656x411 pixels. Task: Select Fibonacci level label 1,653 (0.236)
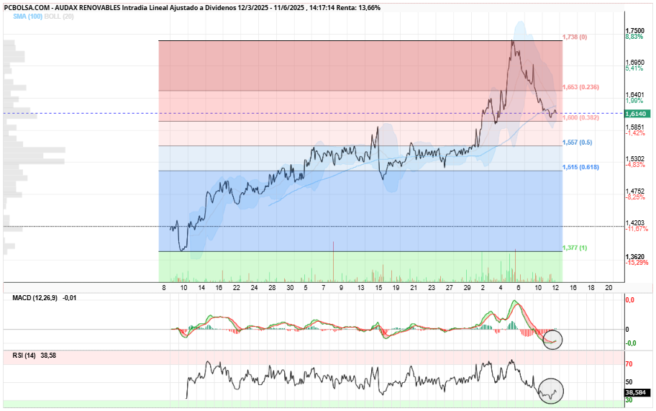coord(580,87)
